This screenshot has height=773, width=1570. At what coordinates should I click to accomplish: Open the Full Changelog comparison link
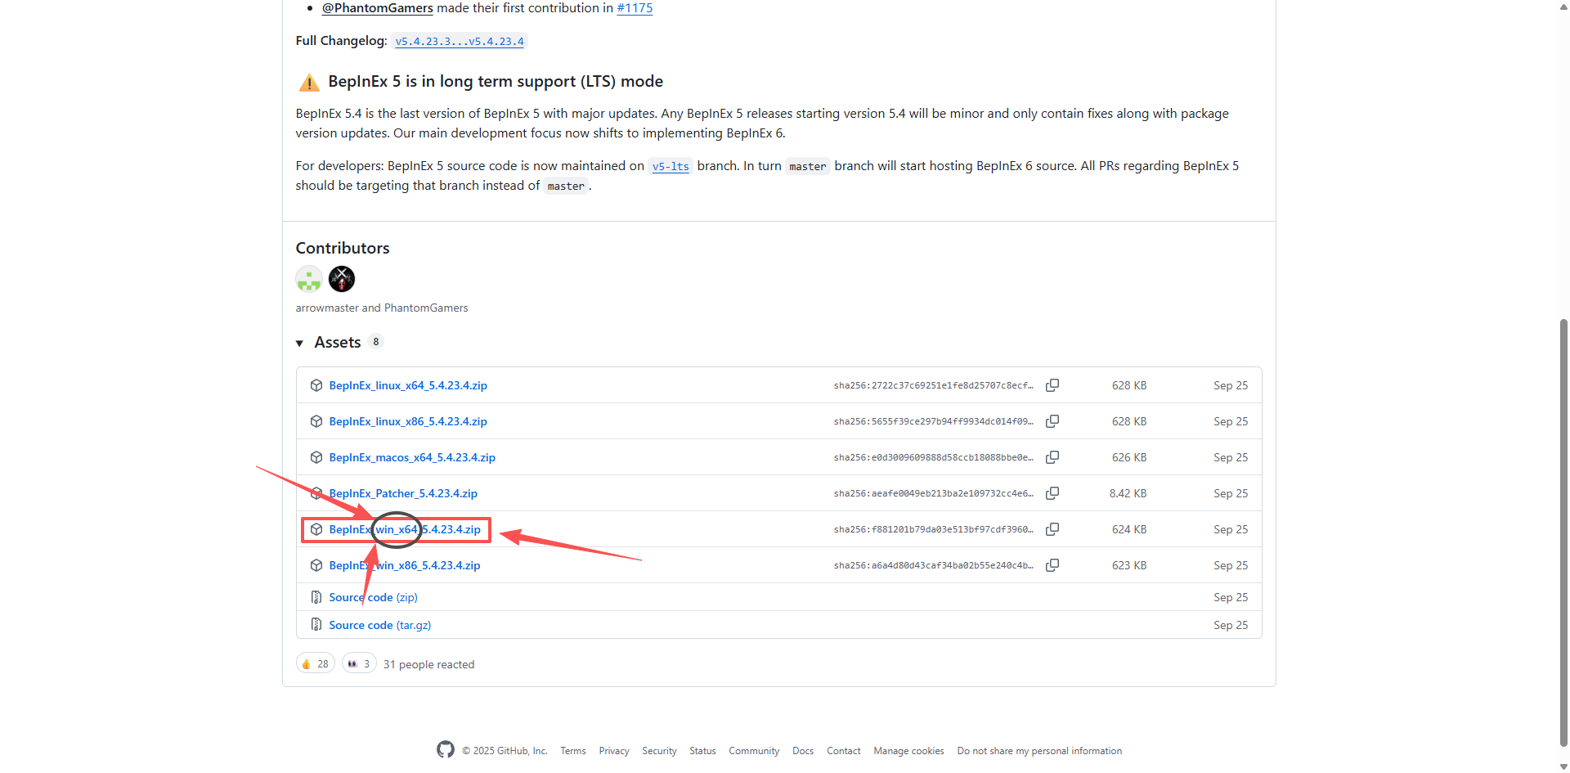coord(460,42)
